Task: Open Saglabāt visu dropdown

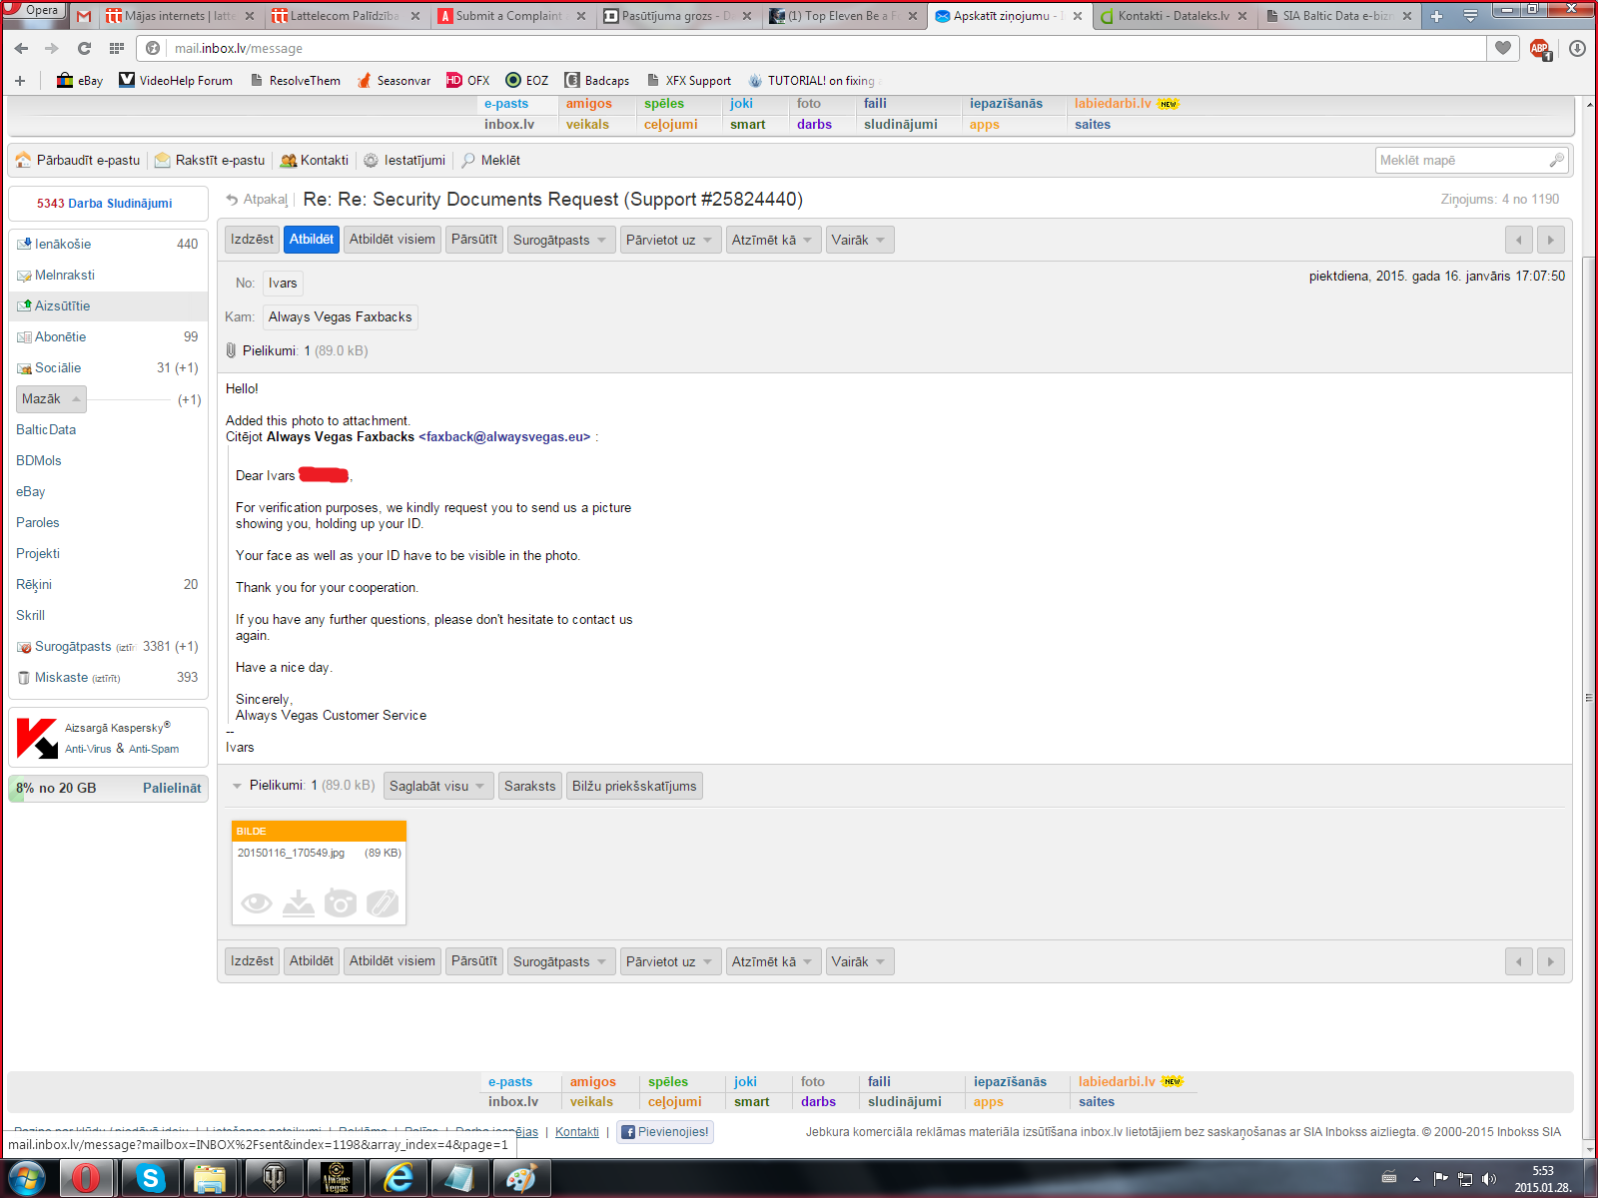Action: point(438,786)
